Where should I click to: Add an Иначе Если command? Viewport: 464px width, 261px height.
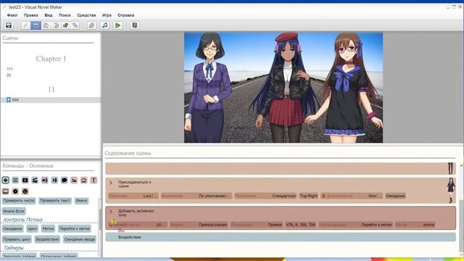pyautogui.click(x=14, y=211)
